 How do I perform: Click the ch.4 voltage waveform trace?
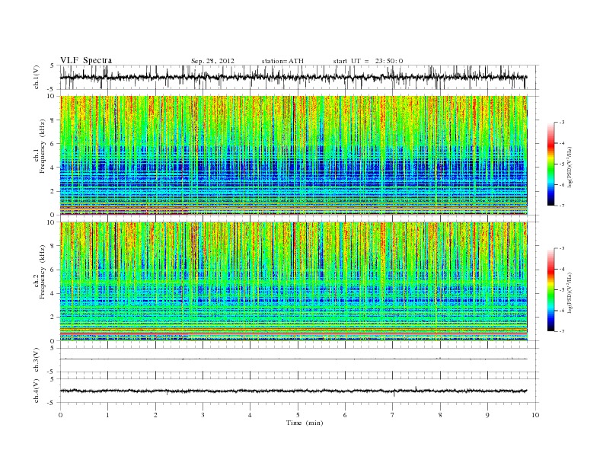point(294,391)
